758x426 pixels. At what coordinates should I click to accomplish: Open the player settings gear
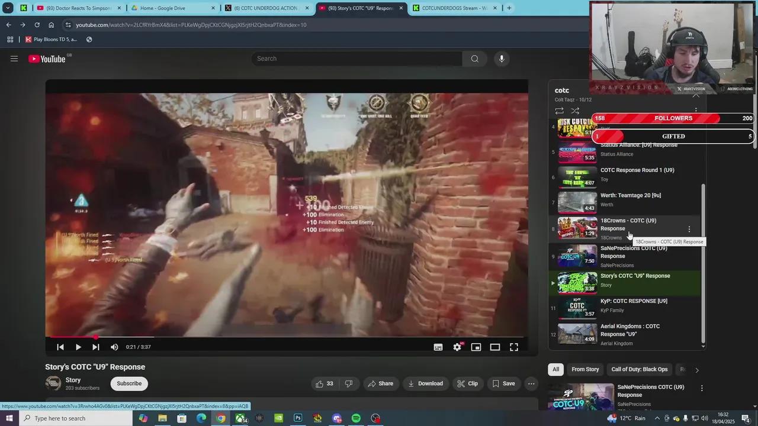coord(457,347)
